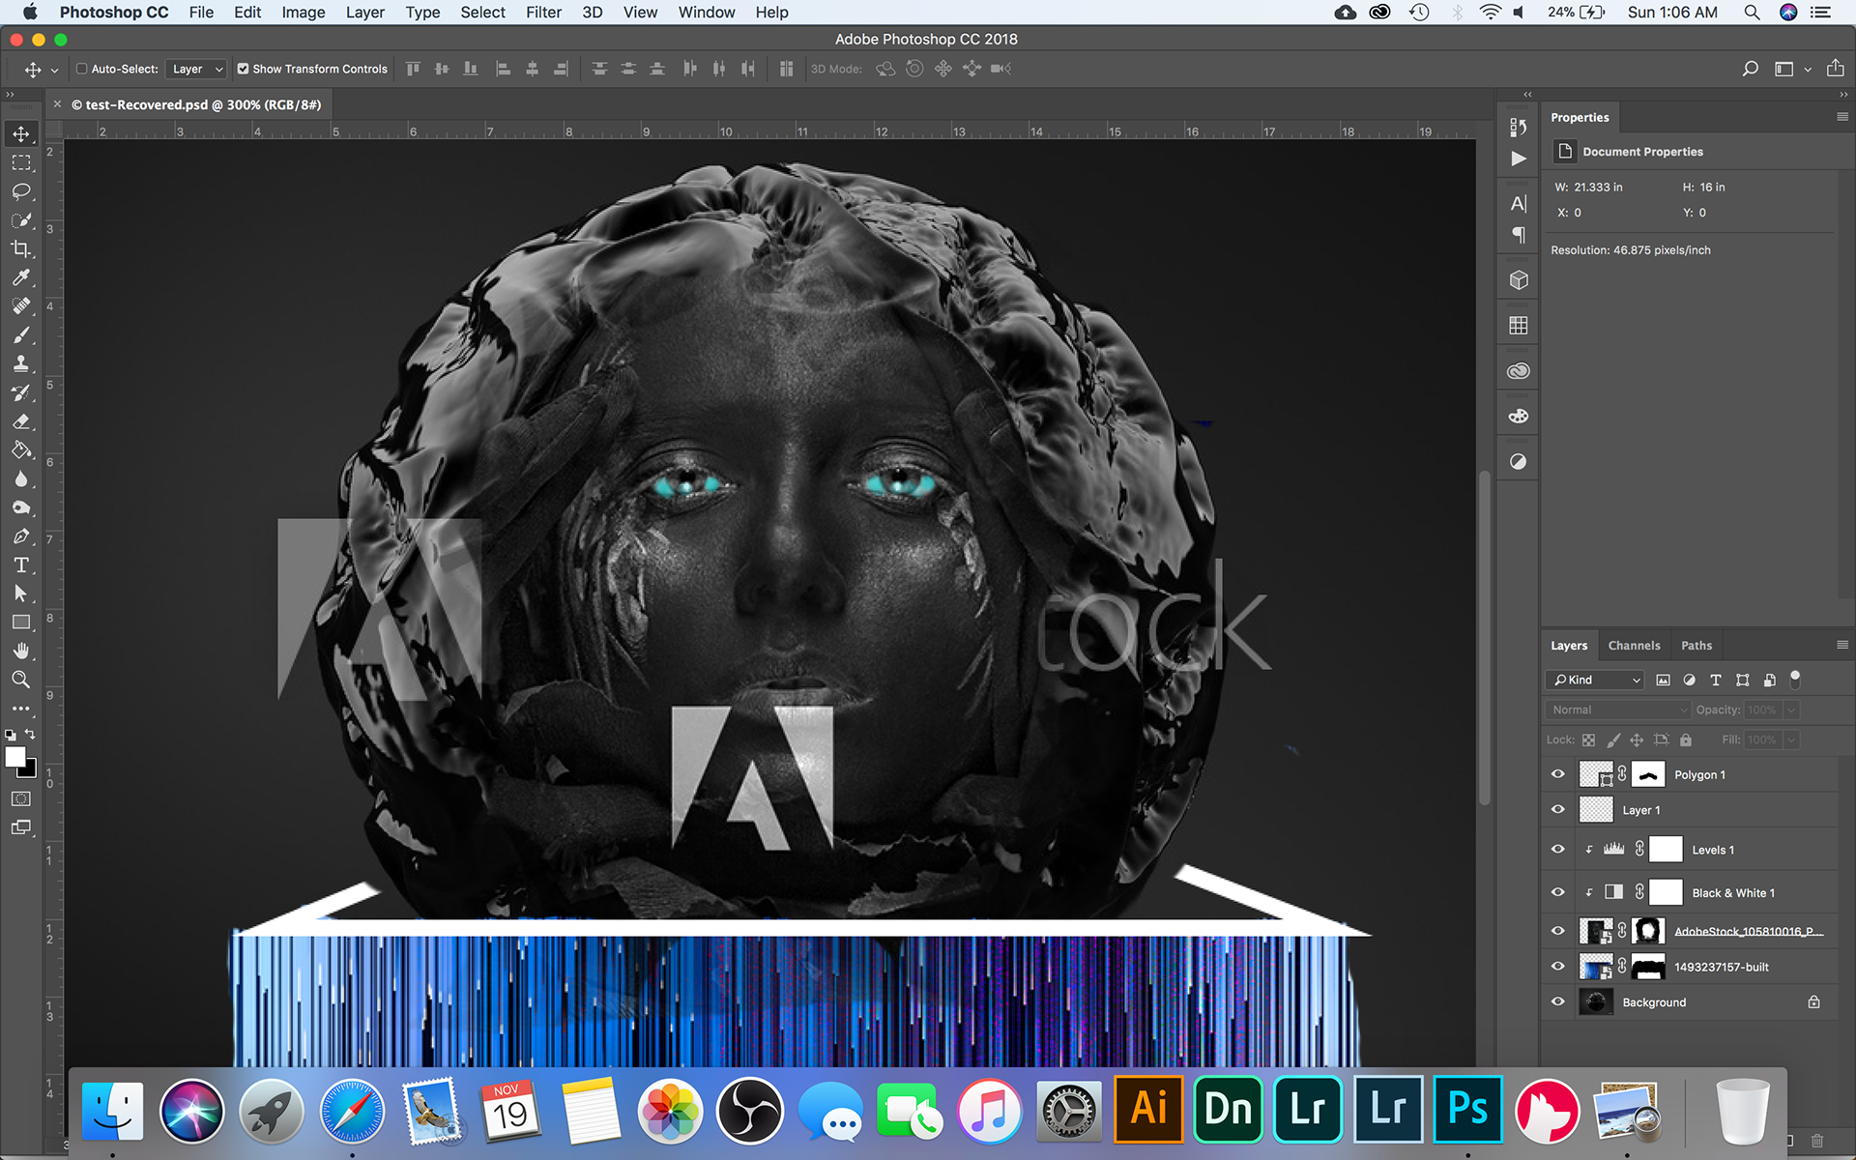
Task: Open the Normal blend mode dropdown
Action: tap(1617, 710)
